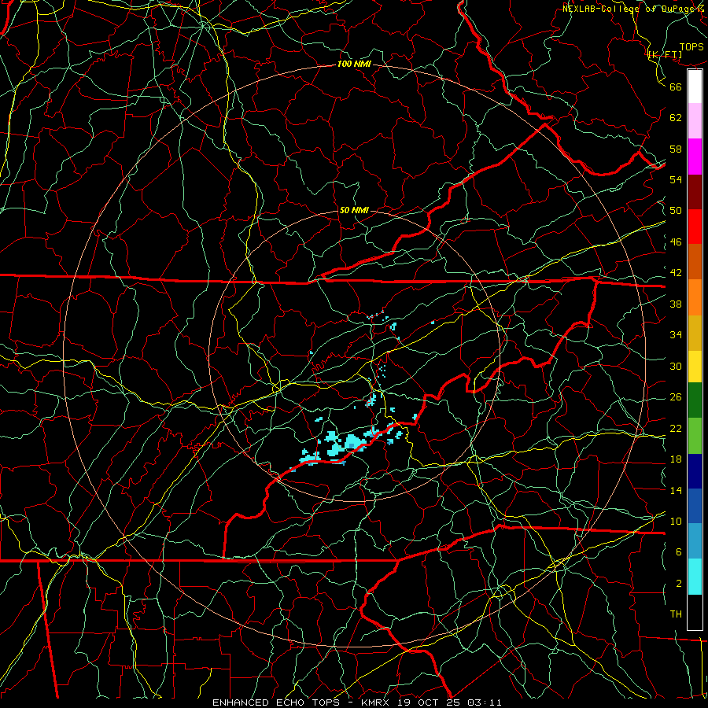This screenshot has width=708, height=708.
Task: Click the 'KMRX' radar site identifier
Action: [x=377, y=702]
